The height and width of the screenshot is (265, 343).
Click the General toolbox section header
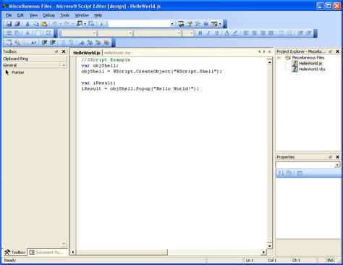tap(31, 65)
